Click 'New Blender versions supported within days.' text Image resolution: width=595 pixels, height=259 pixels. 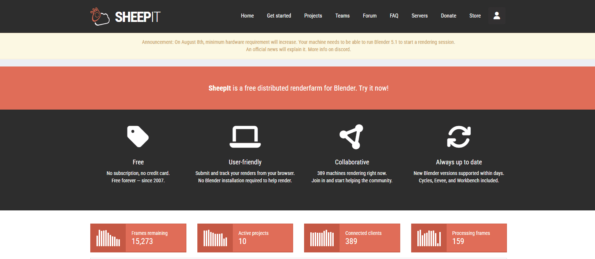point(459,173)
